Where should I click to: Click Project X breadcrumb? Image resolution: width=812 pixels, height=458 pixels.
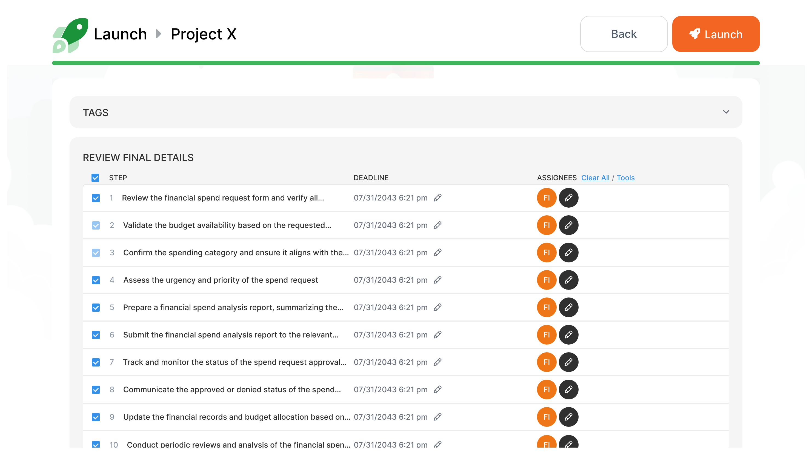203,34
